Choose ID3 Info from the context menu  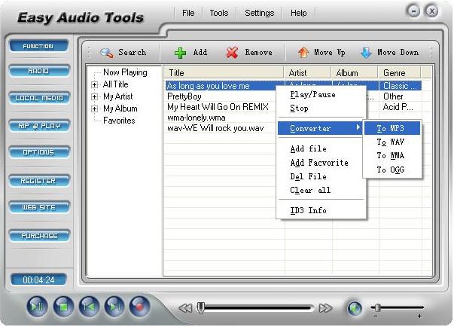(321, 210)
